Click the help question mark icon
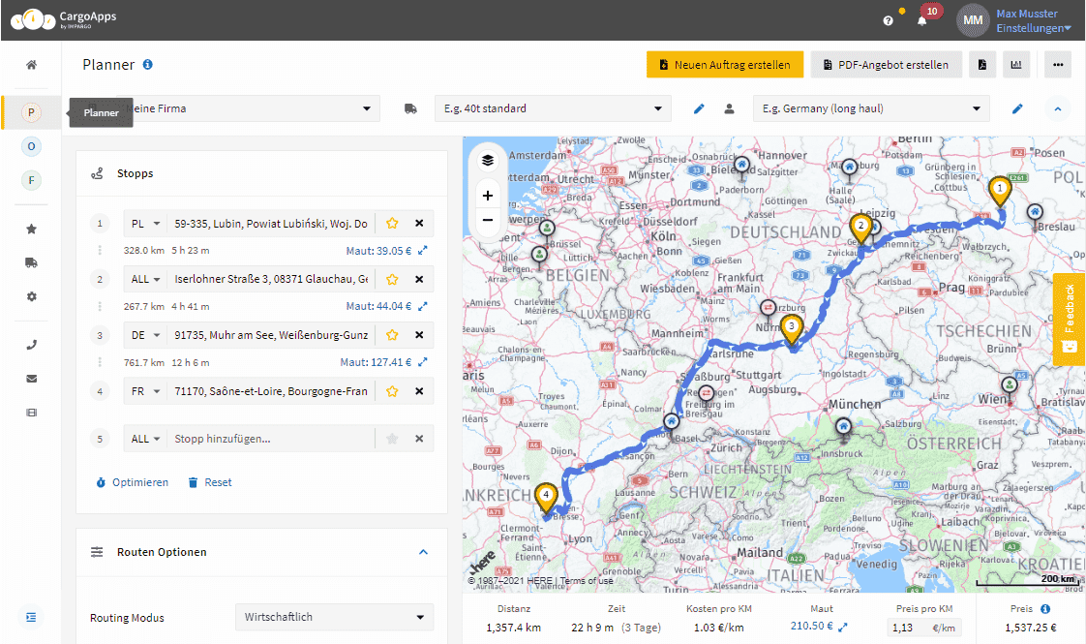The image size is (1086, 644). coord(888,20)
